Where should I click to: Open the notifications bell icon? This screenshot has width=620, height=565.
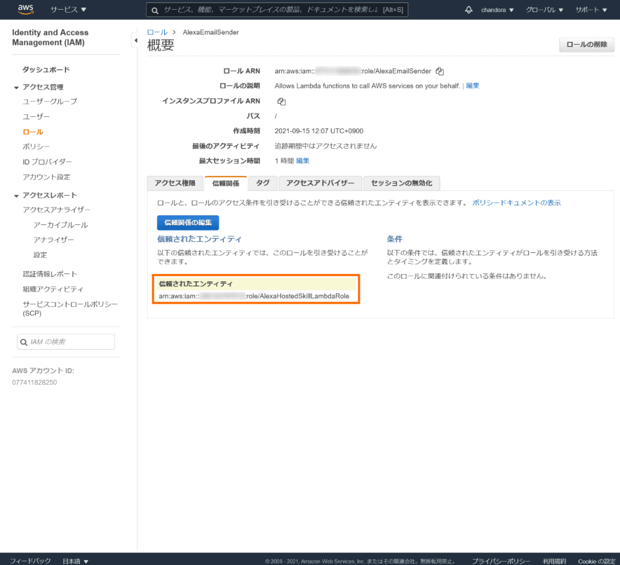[469, 10]
